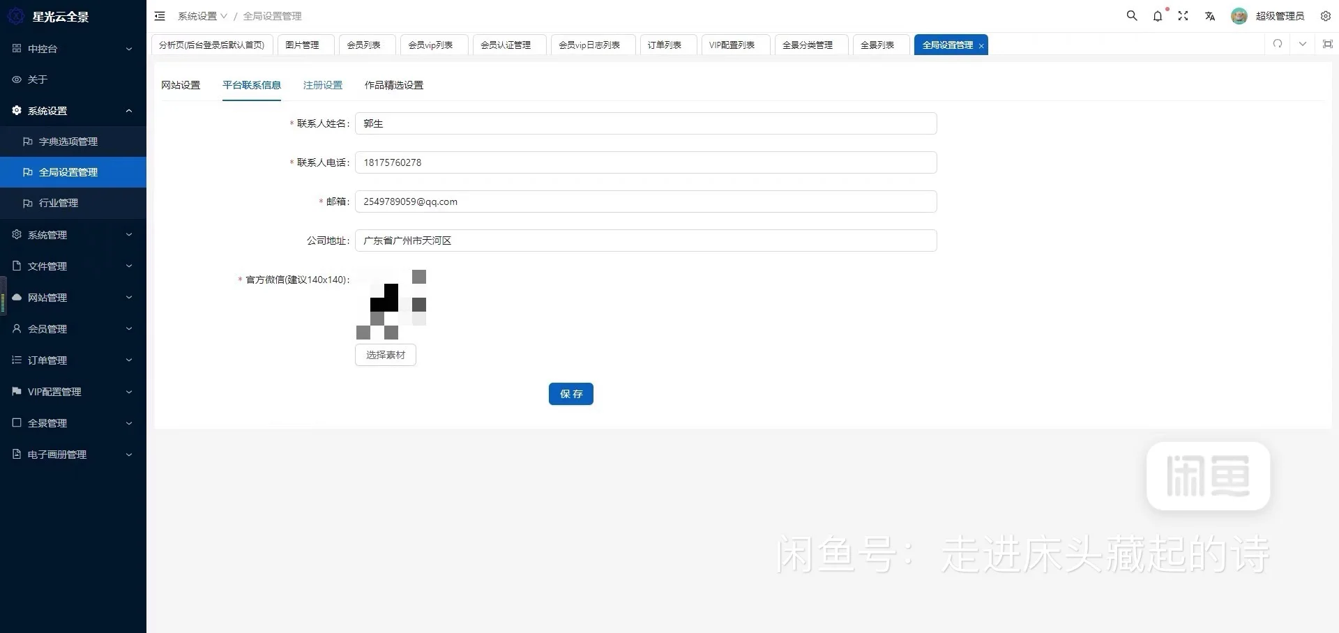Click the 保存 button
The width and height of the screenshot is (1339, 633).
pyautogui.click(x=570, y=394)
